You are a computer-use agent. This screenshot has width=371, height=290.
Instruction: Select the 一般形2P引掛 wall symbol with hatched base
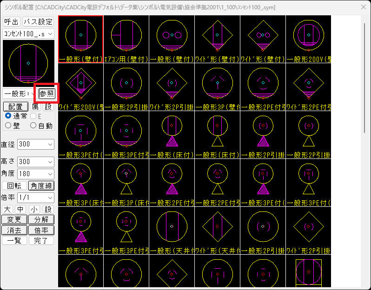click(x=126, y=87)
